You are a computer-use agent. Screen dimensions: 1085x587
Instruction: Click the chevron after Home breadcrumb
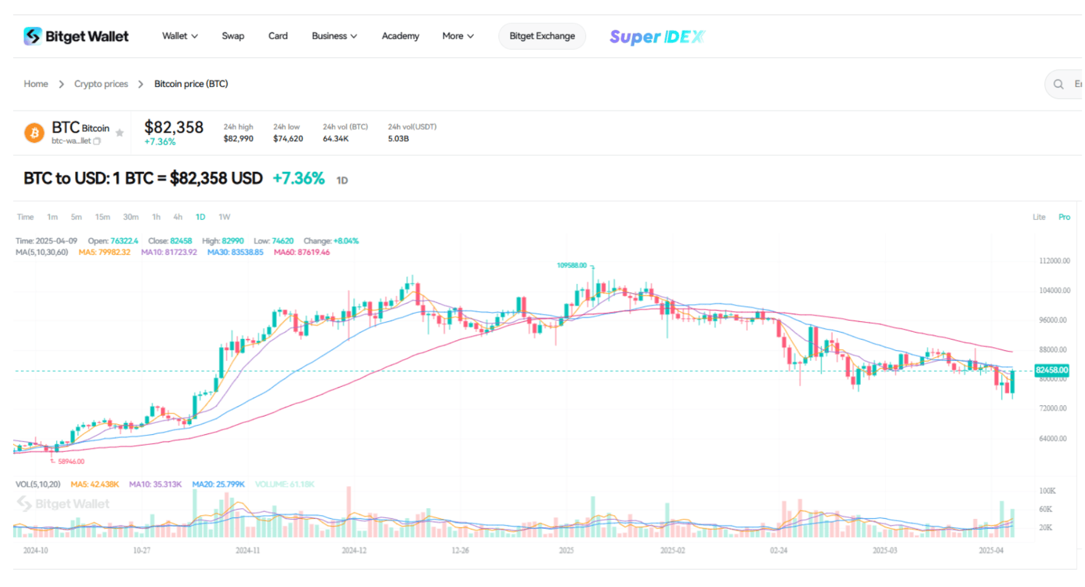61,84
